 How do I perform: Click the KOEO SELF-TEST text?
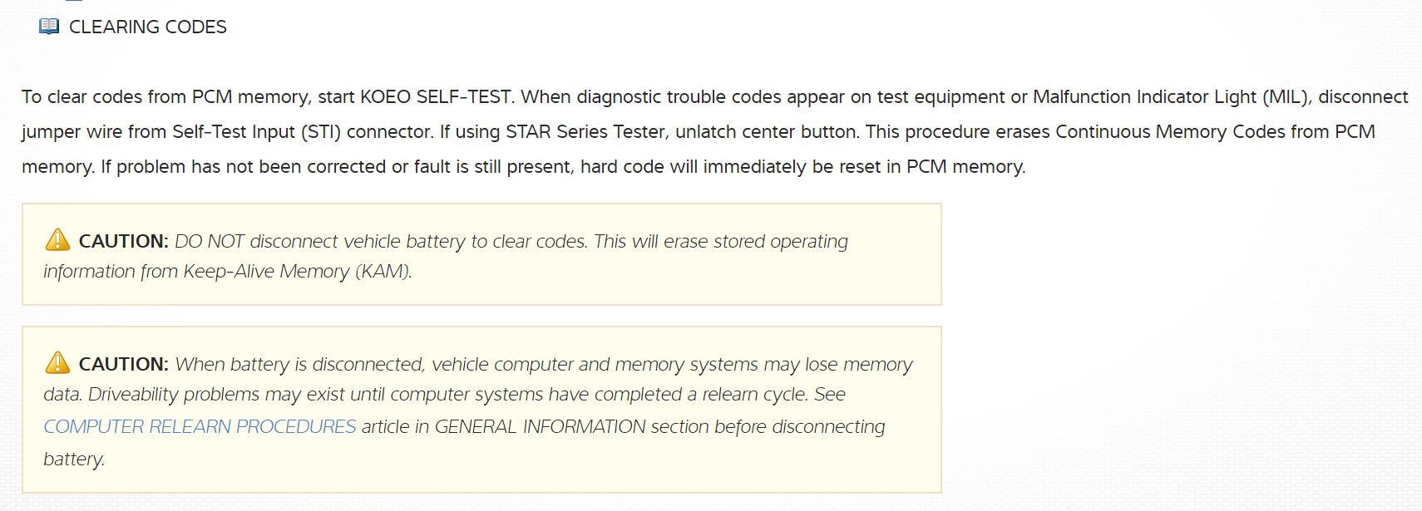(435, 97)
